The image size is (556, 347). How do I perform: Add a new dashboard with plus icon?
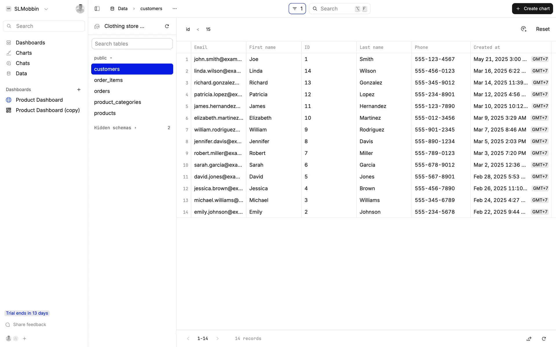click(x=79, y=90)
